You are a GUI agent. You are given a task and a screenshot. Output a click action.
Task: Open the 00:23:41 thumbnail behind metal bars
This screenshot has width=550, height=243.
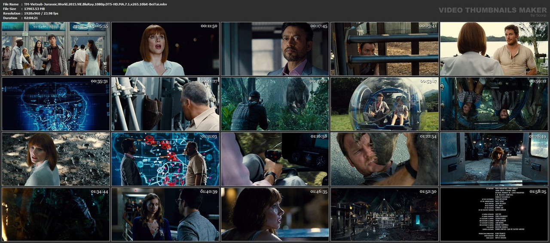point(385,49)
